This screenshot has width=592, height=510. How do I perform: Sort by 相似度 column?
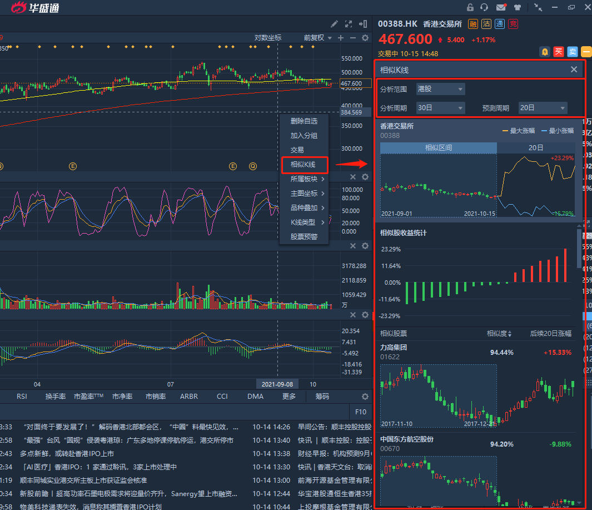pyautogui.click(x=499, y=334)
